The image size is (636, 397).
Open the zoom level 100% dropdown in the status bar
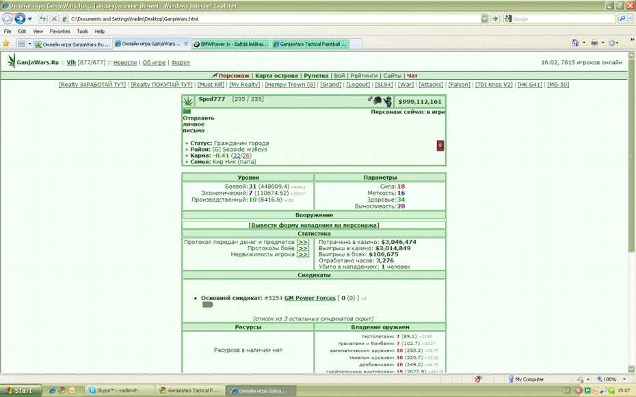point(624,380)
